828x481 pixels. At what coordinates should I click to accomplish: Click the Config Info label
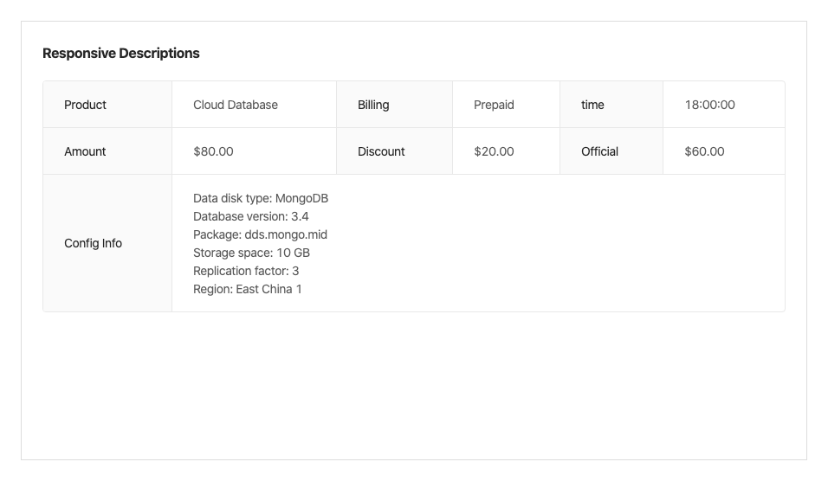pyautogui.click(x=93, y=243)
